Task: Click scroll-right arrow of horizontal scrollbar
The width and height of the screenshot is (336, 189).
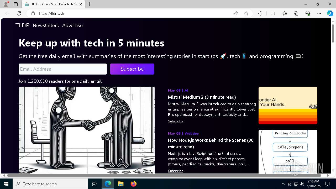Action: (x=328, y=175)
